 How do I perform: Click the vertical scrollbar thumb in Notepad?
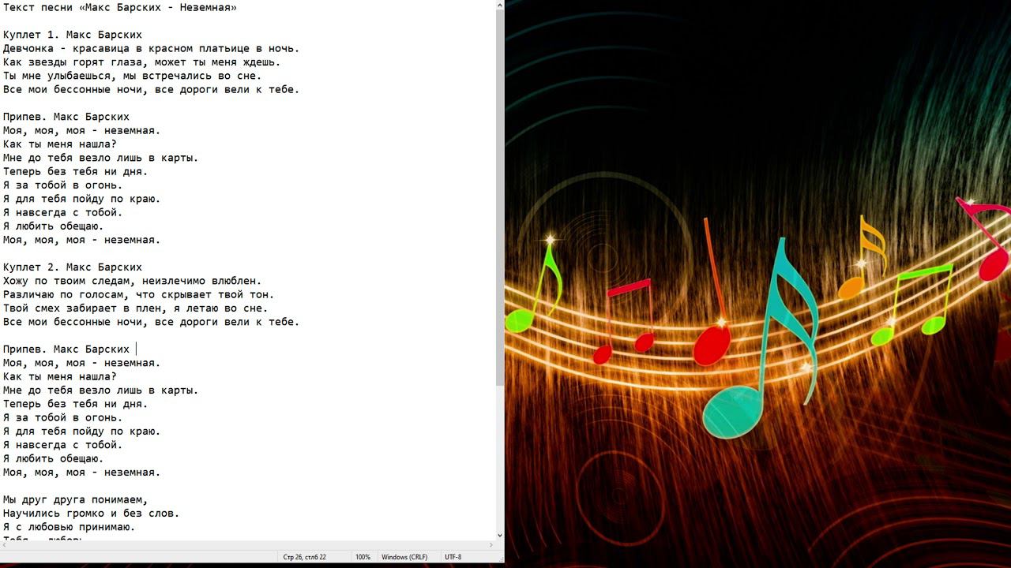click(499, 199)
